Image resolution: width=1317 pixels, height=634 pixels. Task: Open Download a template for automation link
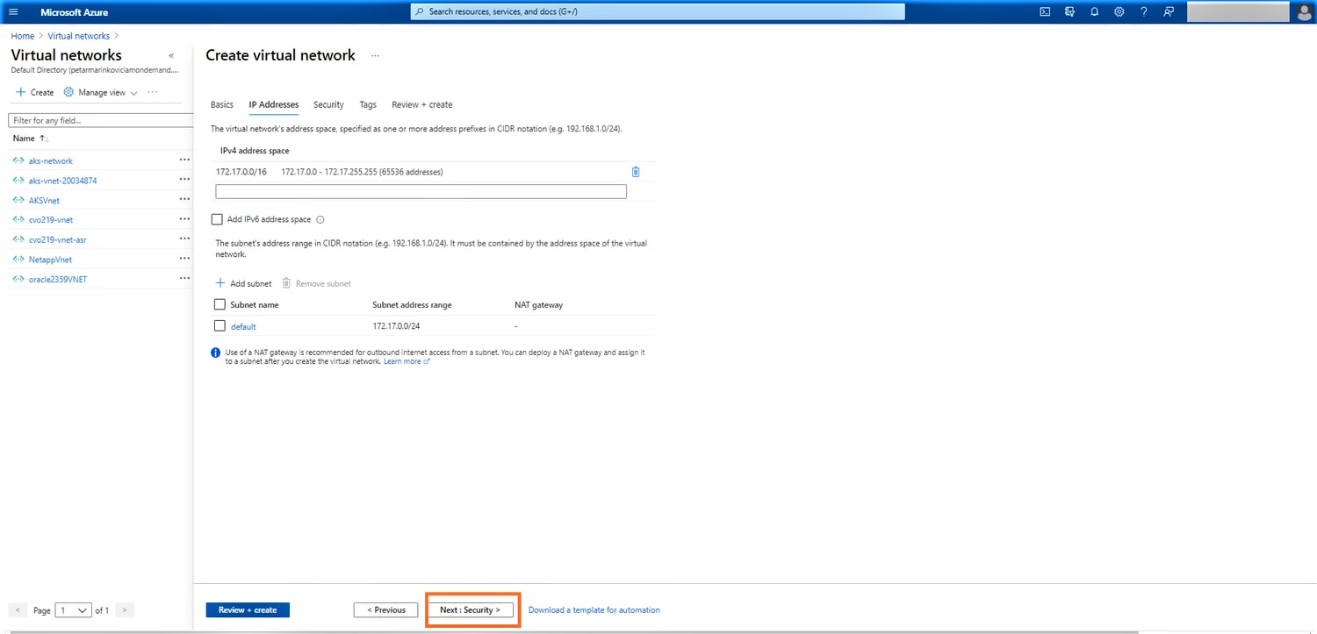[594, 609]
